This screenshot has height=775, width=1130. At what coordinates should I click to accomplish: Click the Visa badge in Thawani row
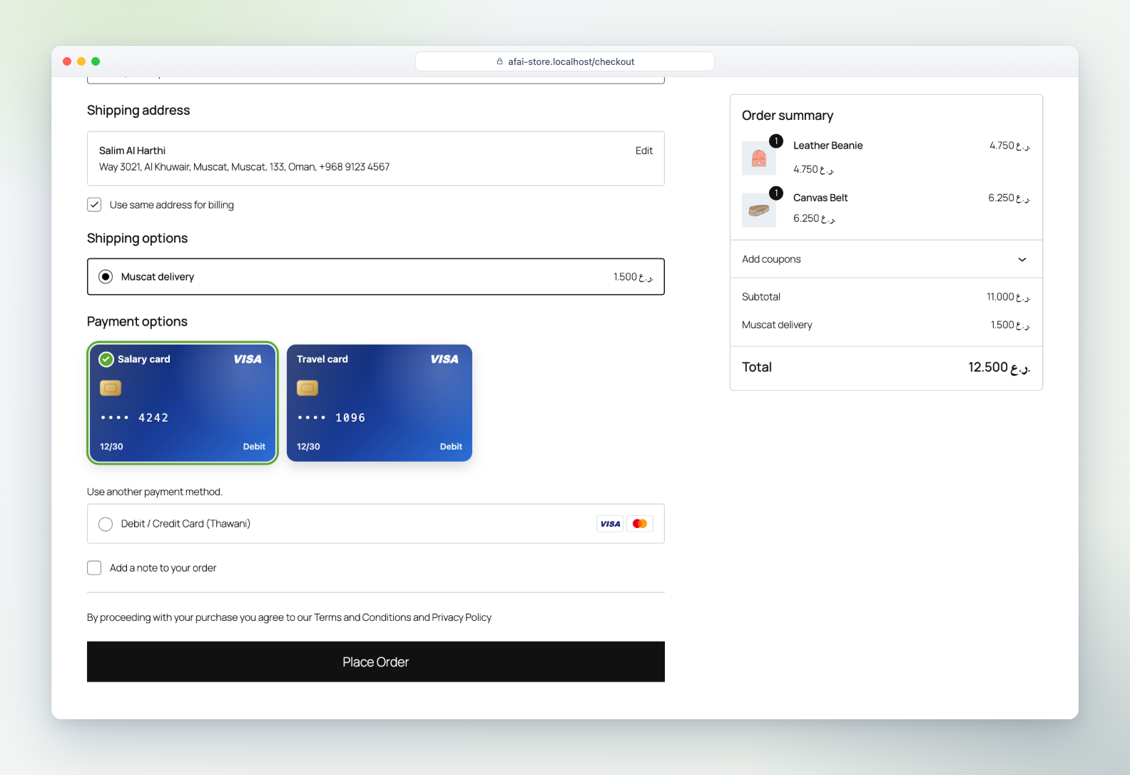pos(610,524)
